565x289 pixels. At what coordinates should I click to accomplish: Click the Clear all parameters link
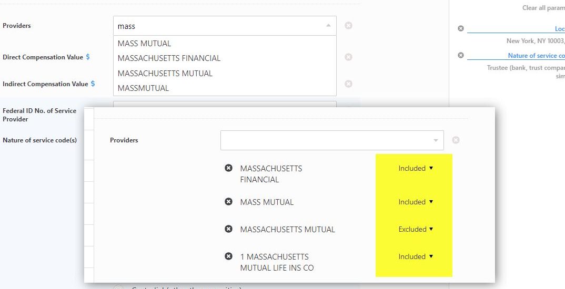543,8
